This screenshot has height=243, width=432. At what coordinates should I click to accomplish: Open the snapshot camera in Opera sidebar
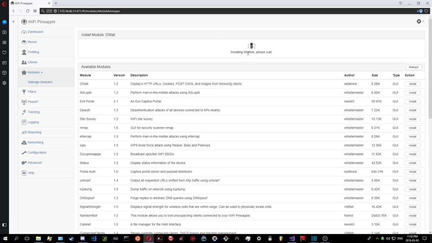point(4,32)
